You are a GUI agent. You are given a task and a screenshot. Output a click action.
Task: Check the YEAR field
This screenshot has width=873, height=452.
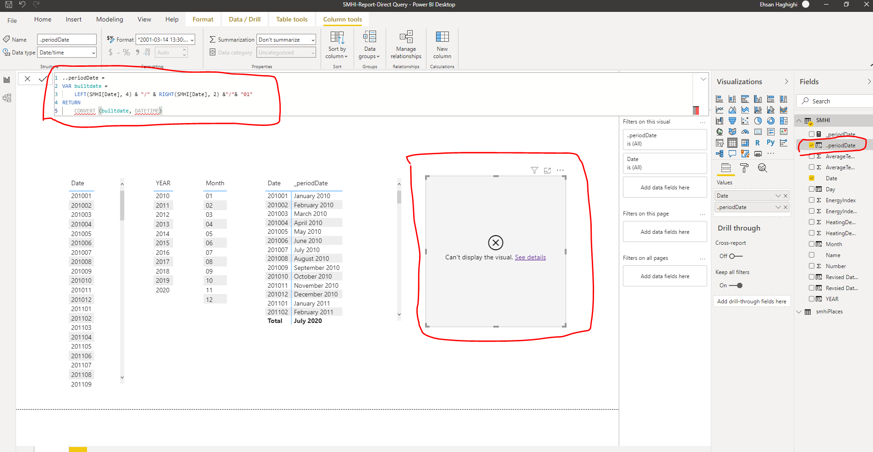pos(812,299)
